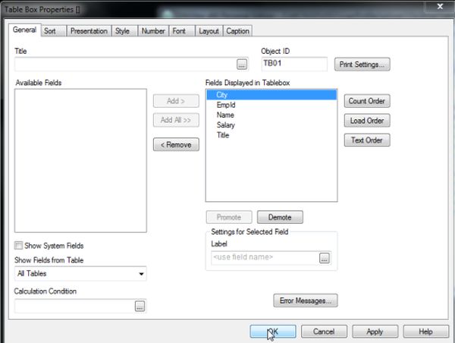455x343 pixels.
Task: Open the Title expression editor ellipsis button
Action: [242, 65]
